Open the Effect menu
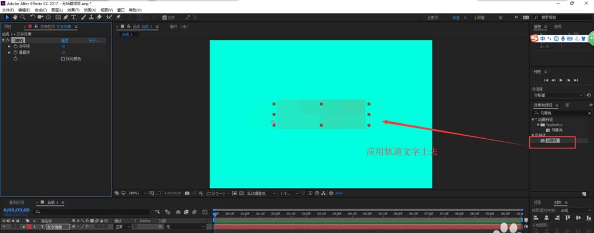Screen dimensions: 594x233 (x=74, y=10)
